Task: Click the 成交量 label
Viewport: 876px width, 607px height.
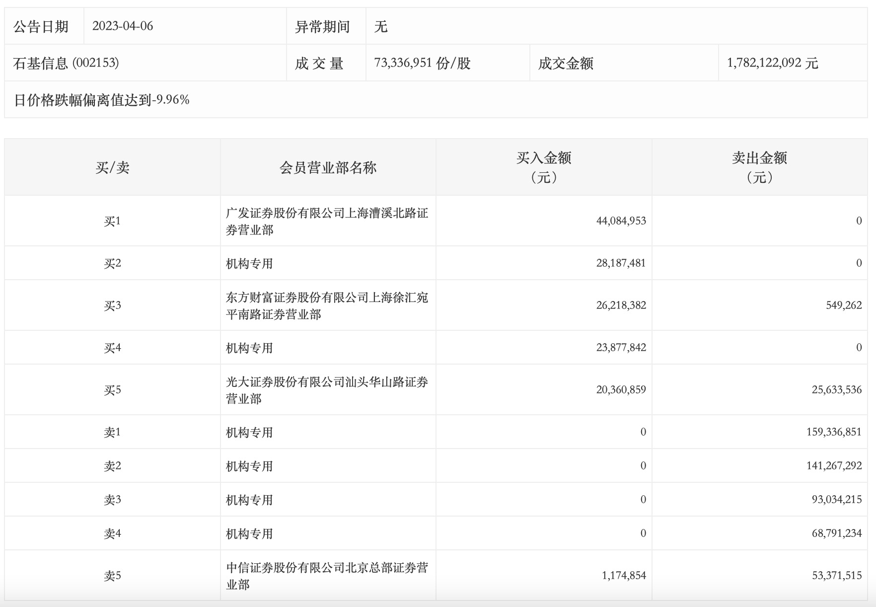Action: [x=319, y=63]
